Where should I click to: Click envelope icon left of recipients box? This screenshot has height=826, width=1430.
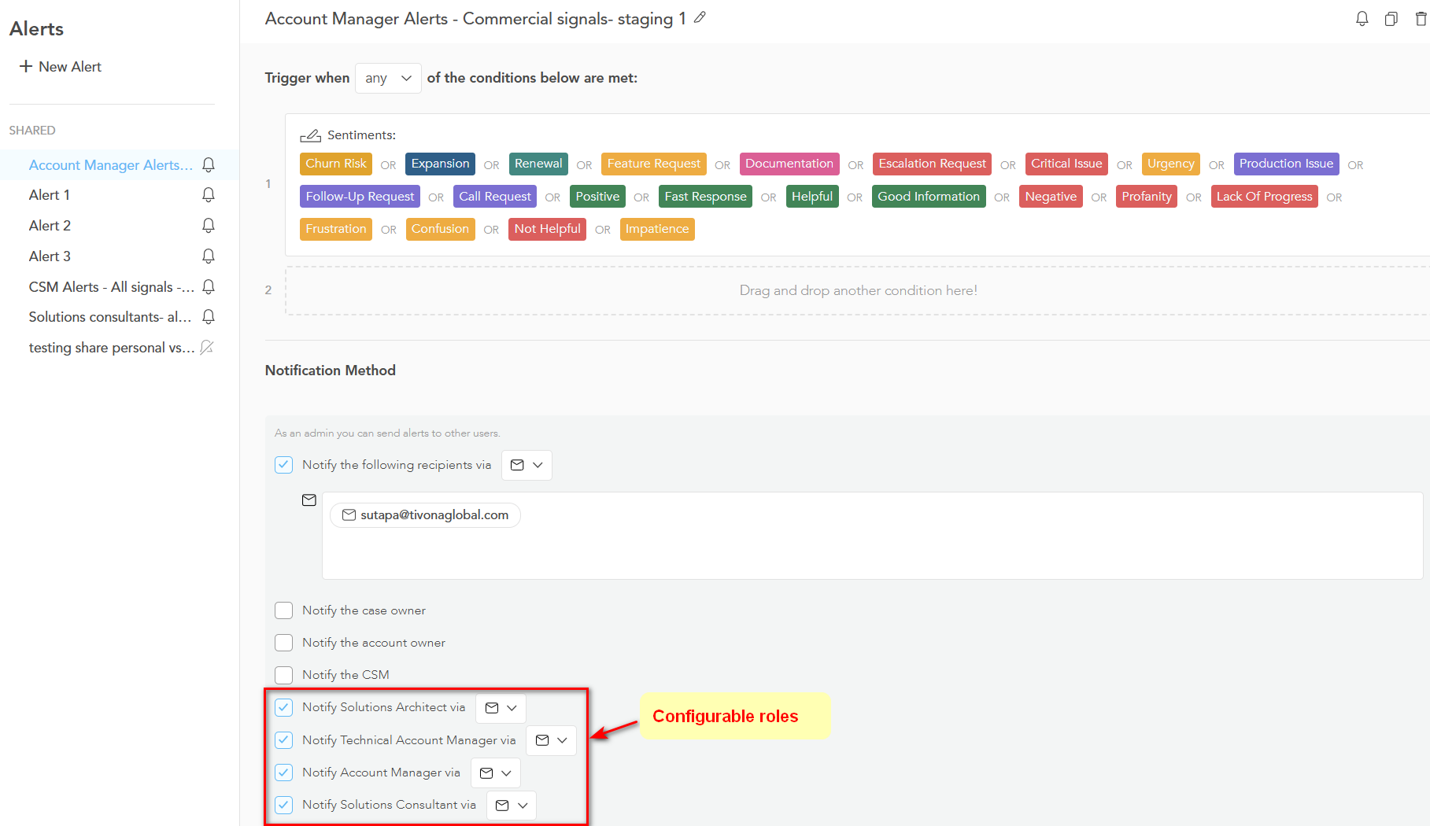[x=309, y=500]
